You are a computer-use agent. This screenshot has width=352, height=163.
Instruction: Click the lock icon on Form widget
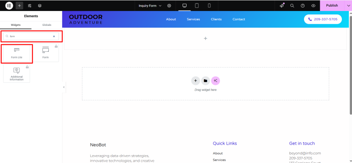click(56, 46)
